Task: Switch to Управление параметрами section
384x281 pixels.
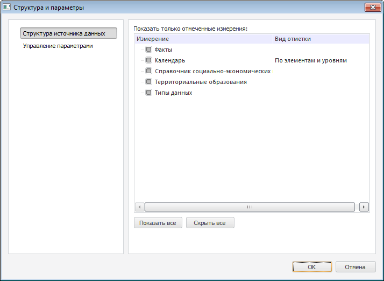Action: [x=58, y=46]
